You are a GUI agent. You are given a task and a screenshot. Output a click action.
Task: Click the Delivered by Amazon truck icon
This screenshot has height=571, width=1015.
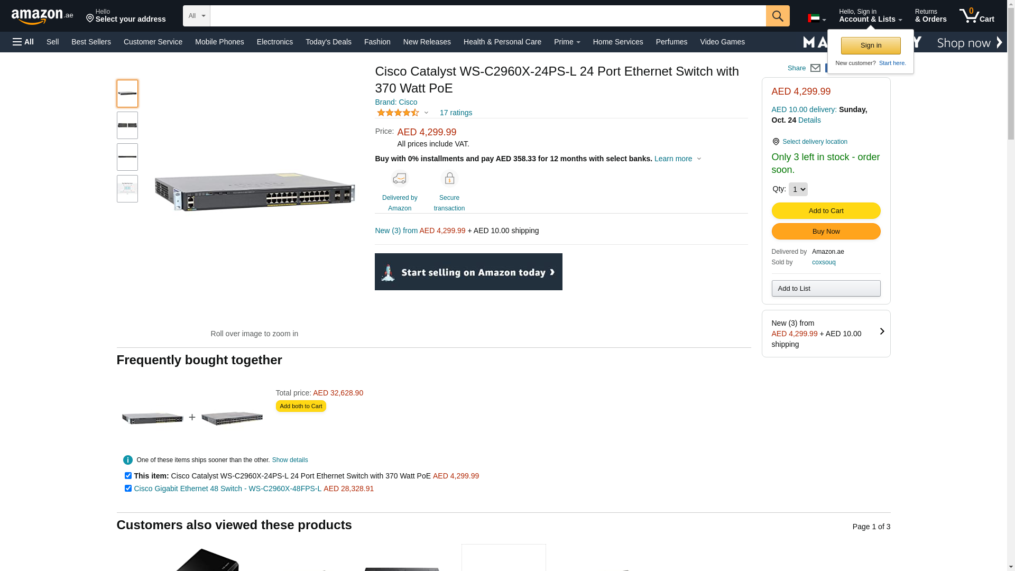pyautogui.click(x=400, y=179)
